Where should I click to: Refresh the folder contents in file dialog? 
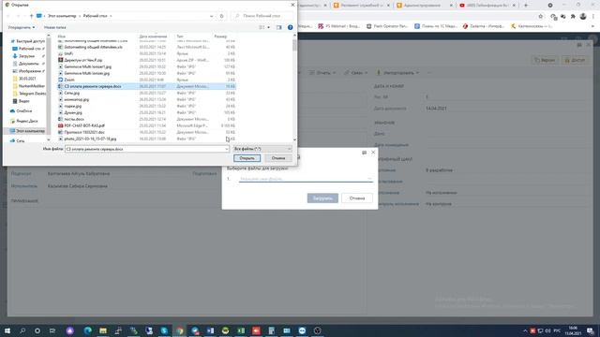coord(221,16)
